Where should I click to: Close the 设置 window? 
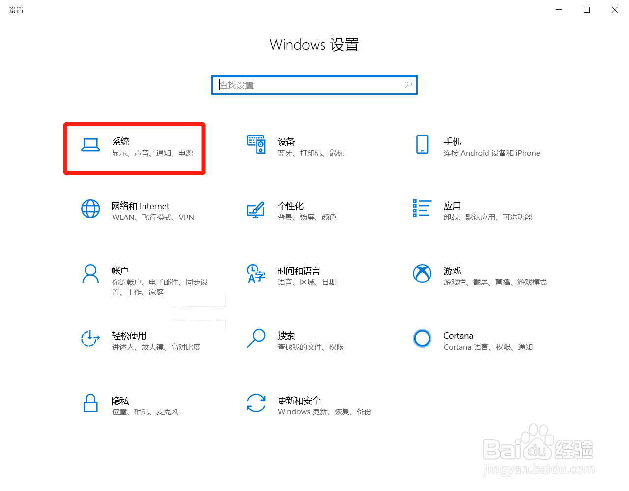(615, 10)
